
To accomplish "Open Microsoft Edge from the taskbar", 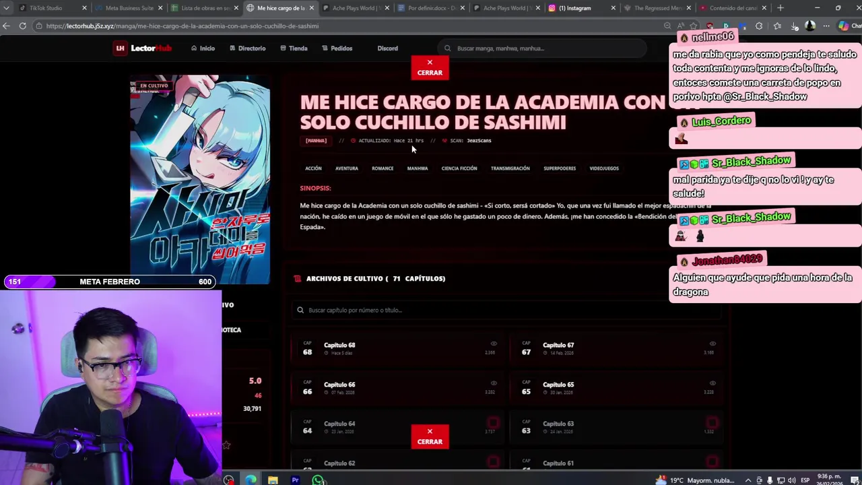I will click(251, 480).
